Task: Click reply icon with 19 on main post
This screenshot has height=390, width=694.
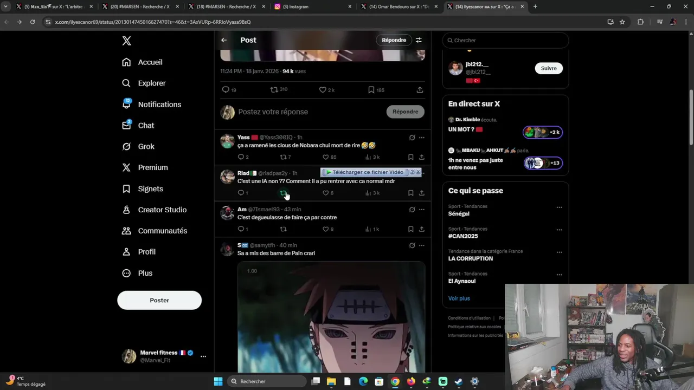Action: click(x=229, y=90)
